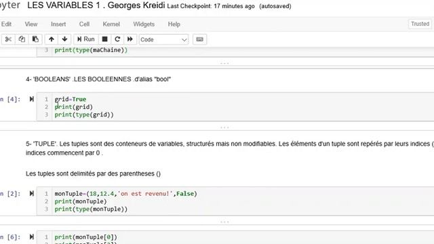The width and height of the screenshot is (434, 244).
Task: Cut selected cells with scissors icon
Action: (8, 39)
